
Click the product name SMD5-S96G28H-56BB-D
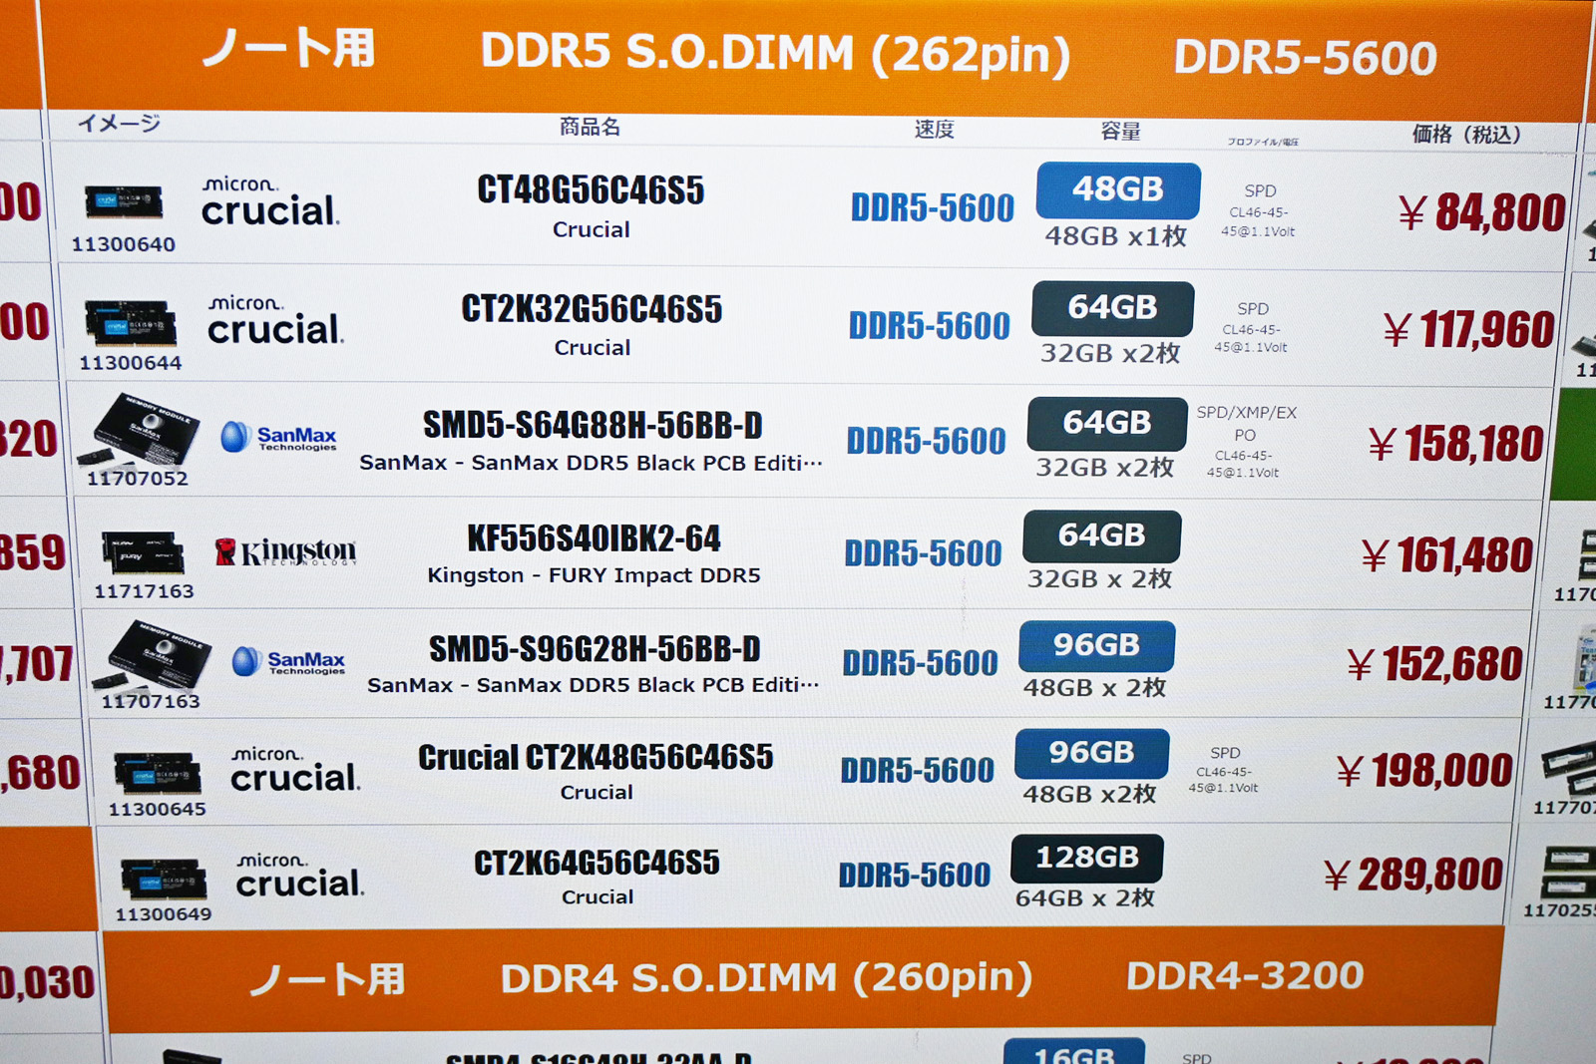[x=595, y=649]
